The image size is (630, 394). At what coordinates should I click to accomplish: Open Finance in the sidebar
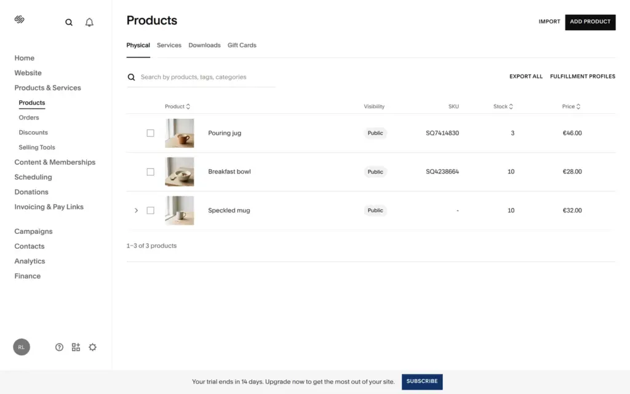pos(27,276)
